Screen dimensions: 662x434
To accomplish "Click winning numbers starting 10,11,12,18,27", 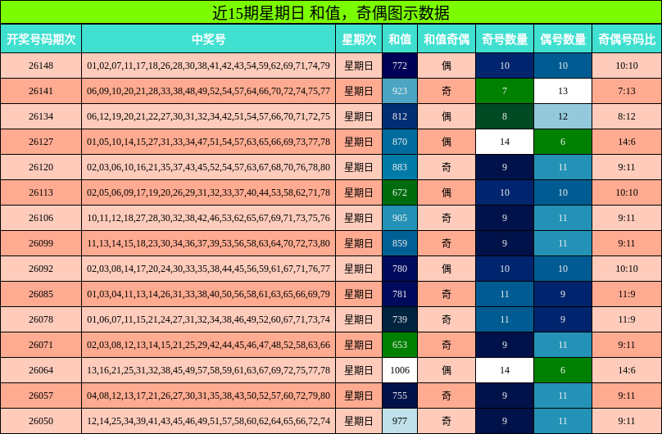I will coord(209,218).
